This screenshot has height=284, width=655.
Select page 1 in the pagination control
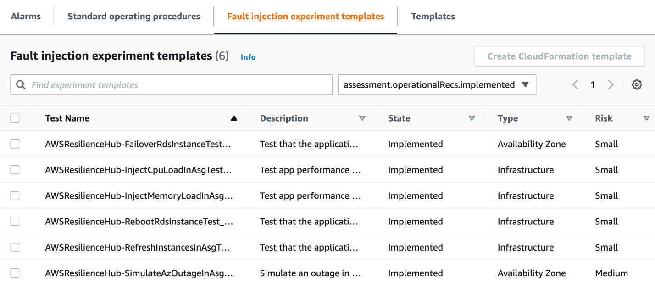[x=593, y=84]
